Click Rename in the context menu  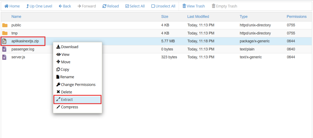click(67, 77)
